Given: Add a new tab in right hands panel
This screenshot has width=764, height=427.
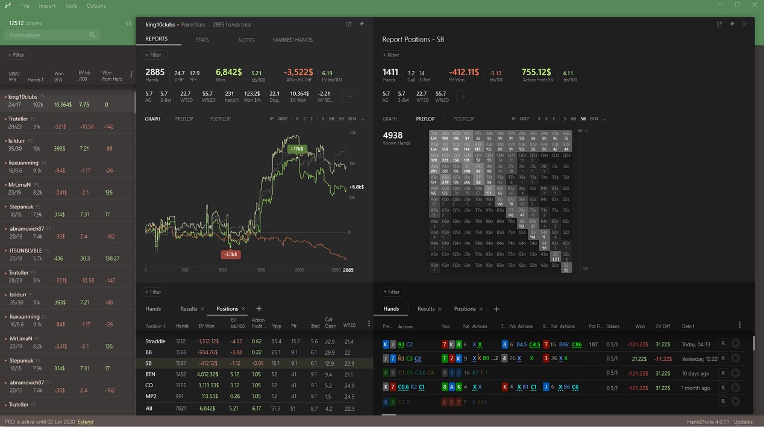Looking at the screenshot, I should pos(496,309).
